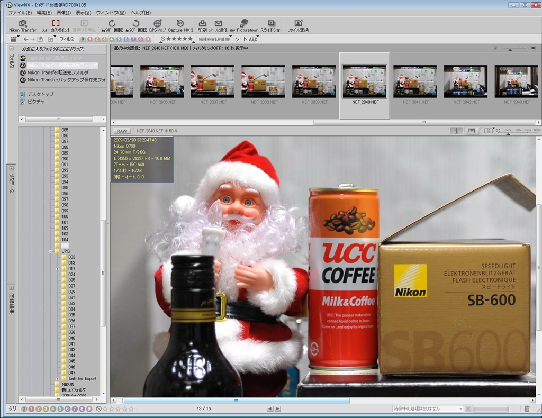Open the 表示(V) menu
Screen dimensions: 542x418
coord(83,13)
